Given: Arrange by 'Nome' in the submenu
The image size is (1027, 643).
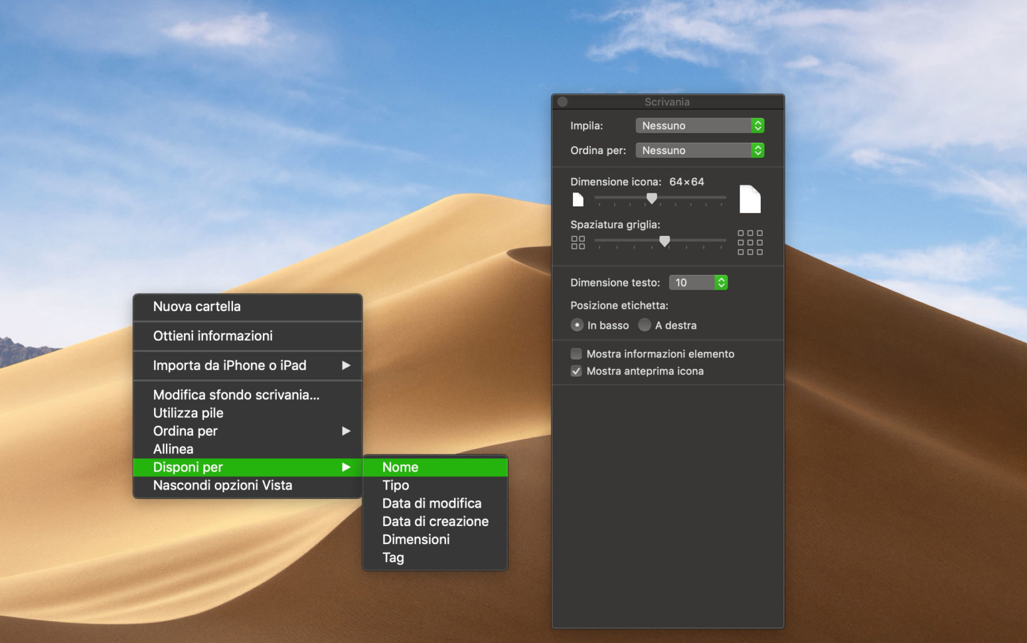Looking at the screenshot, I should [435, 467].
